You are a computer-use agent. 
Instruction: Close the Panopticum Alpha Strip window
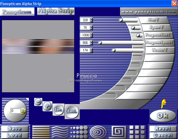(x=174, y=4)
